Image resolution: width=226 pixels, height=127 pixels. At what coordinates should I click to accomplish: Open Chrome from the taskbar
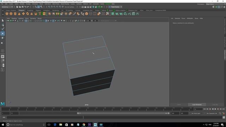pos(84,125)
